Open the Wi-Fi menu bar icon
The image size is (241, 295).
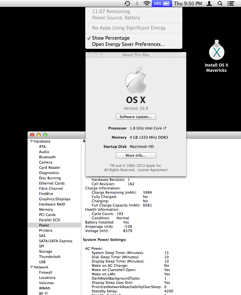(x=147, y=3)
